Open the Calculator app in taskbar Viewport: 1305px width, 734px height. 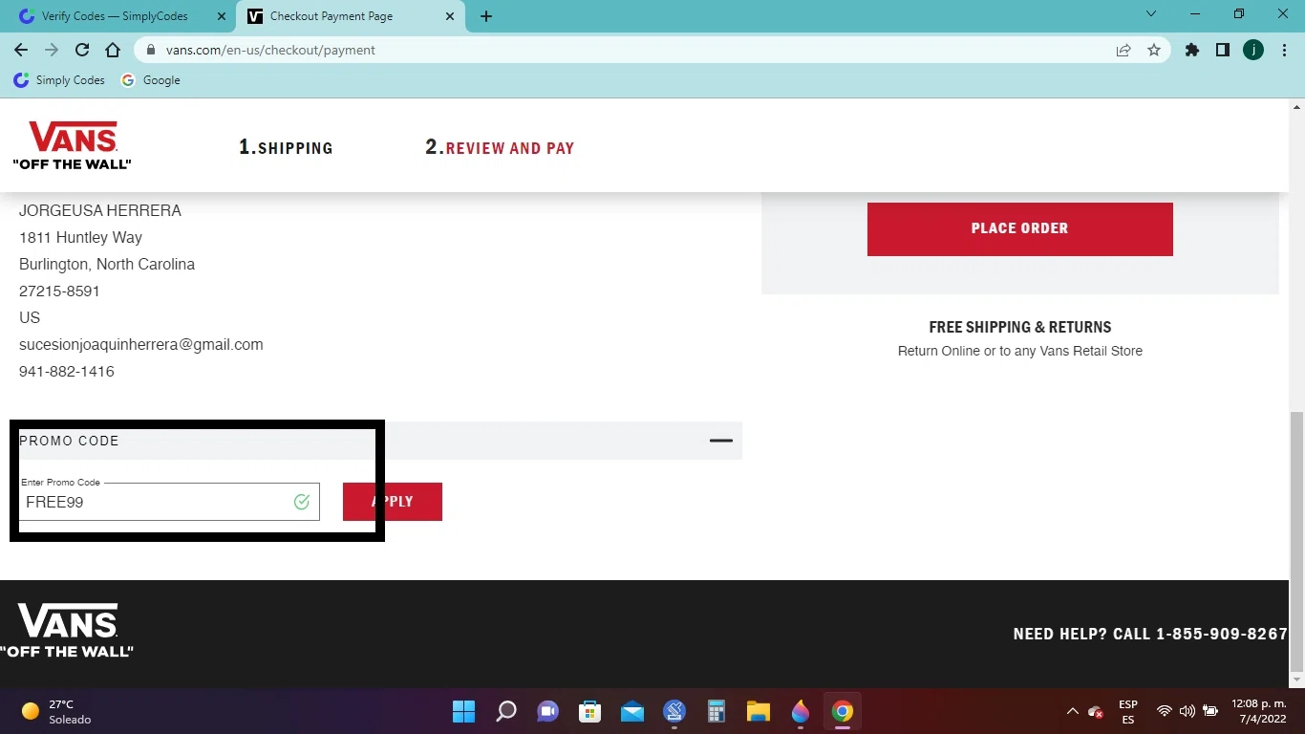click(x=717, y=711)
